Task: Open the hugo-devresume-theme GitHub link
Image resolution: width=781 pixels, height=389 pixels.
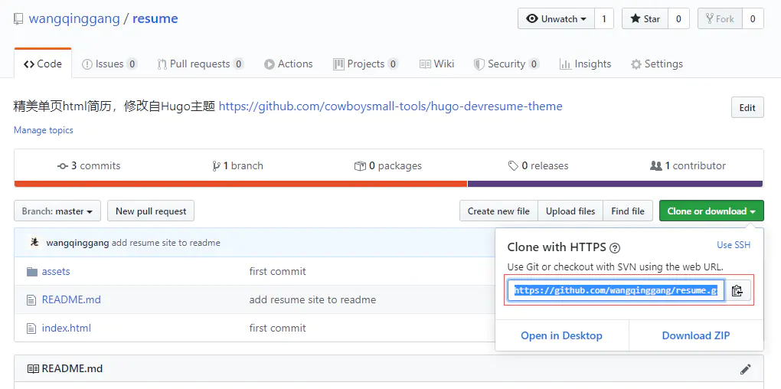Action: (390, 106)
